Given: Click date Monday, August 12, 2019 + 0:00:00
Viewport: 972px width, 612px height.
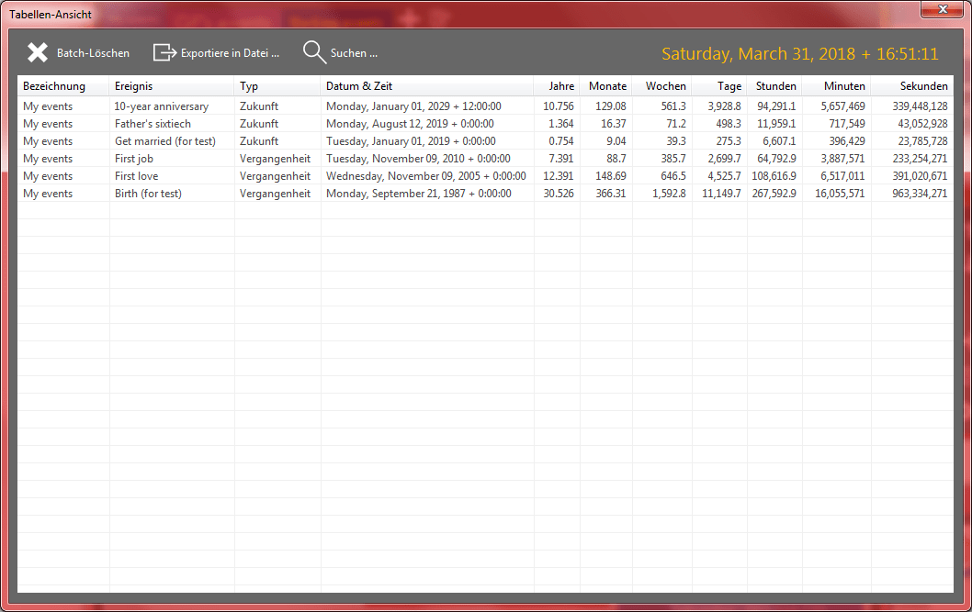Looking at the screenshot, I should [410, 124].
